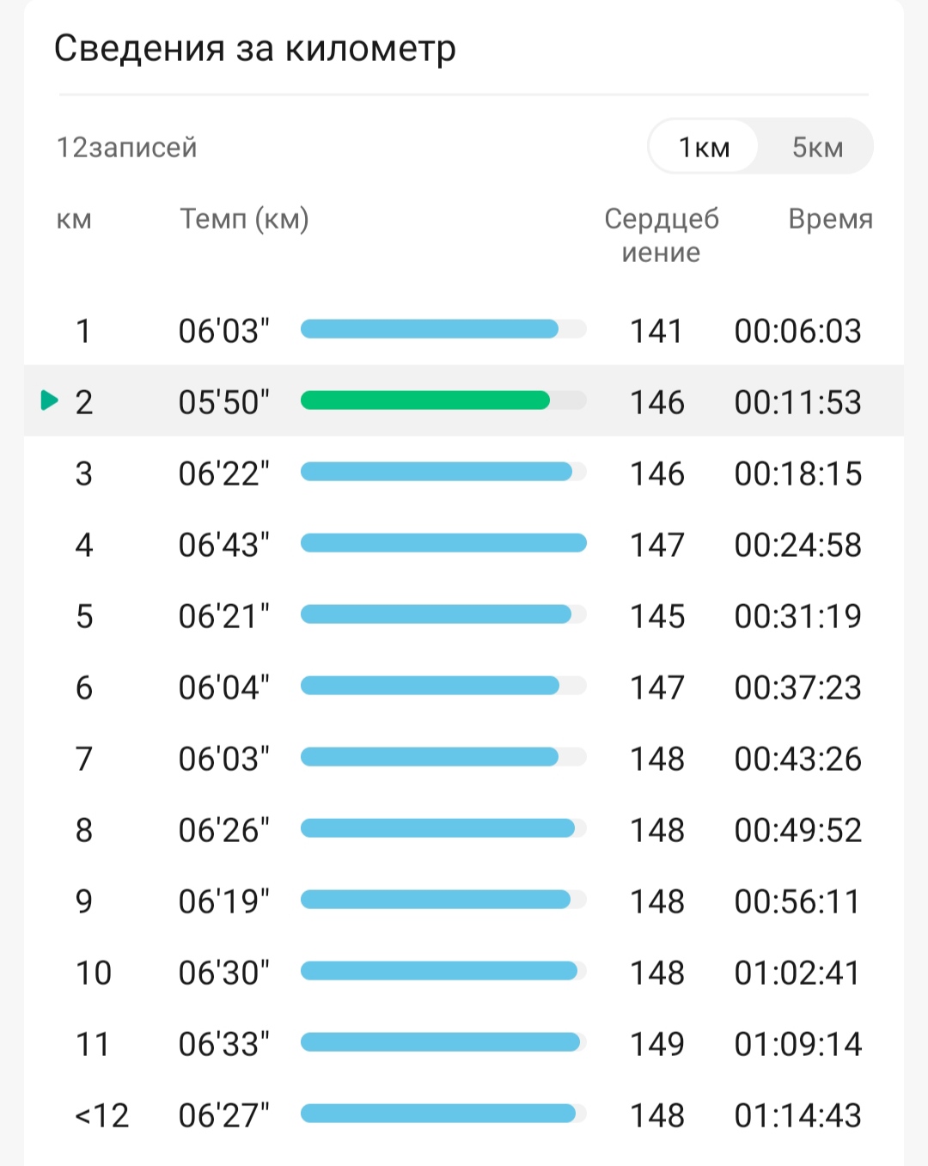Click time 00:43:26 on kilometer 7

(x=797, y=759)
